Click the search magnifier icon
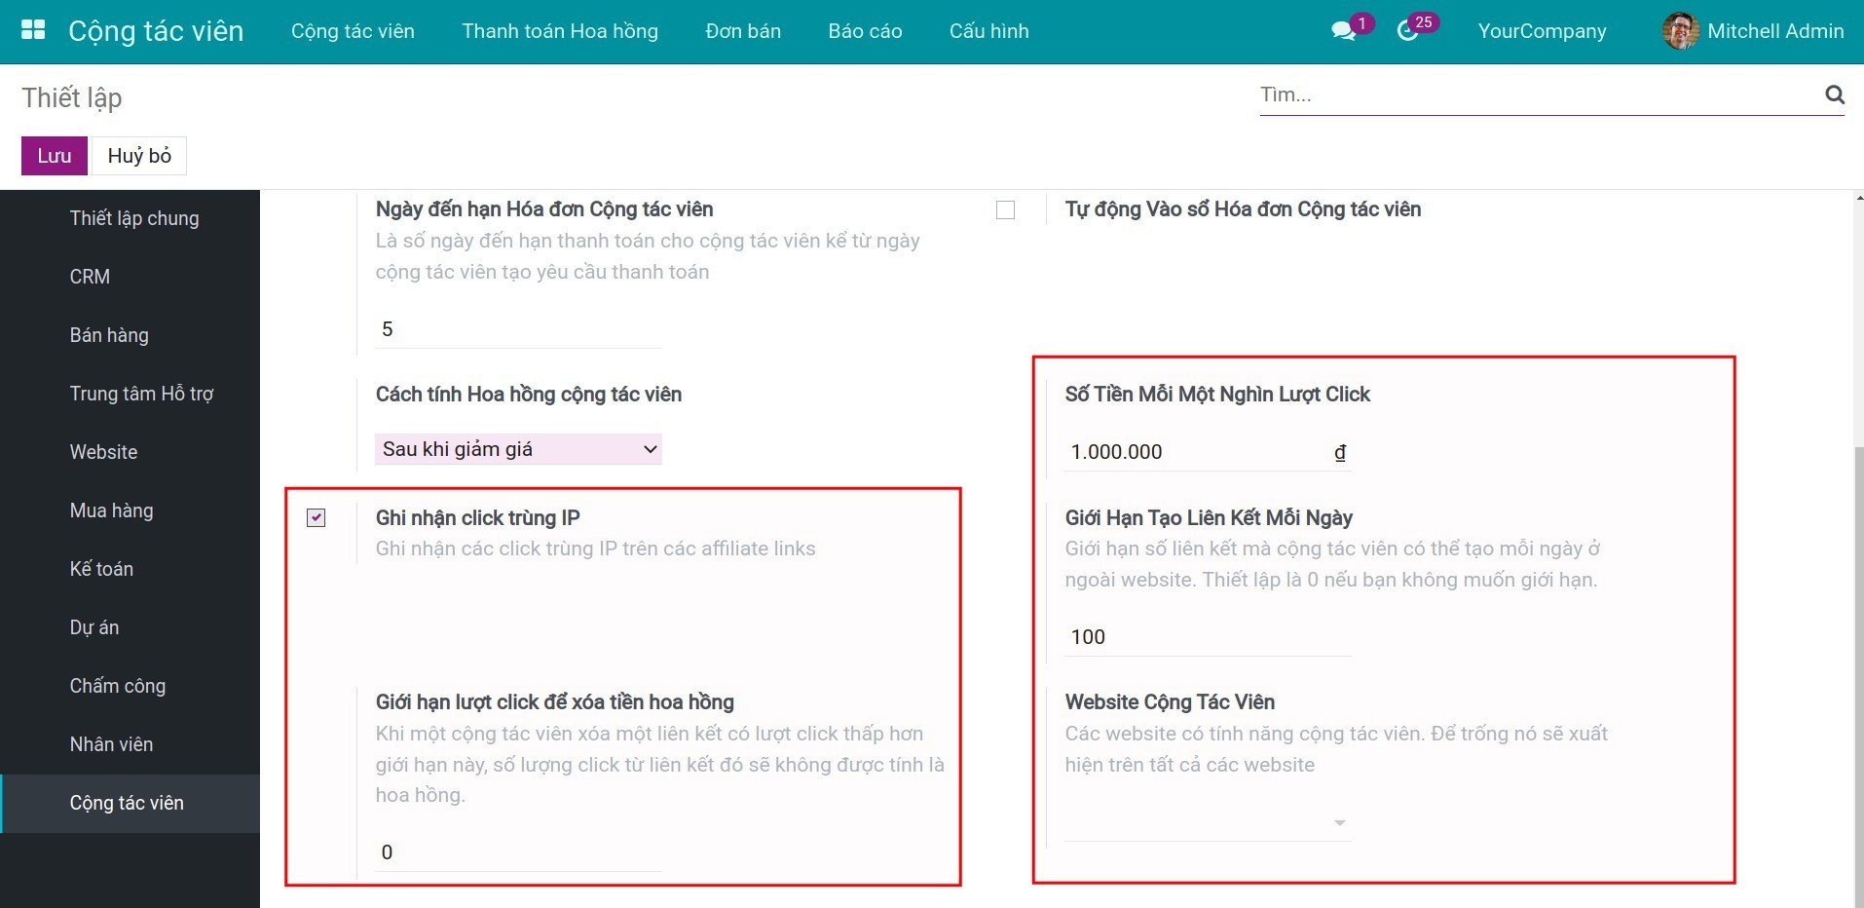The image size is (1864, 908). click(x=1834, y=95)
